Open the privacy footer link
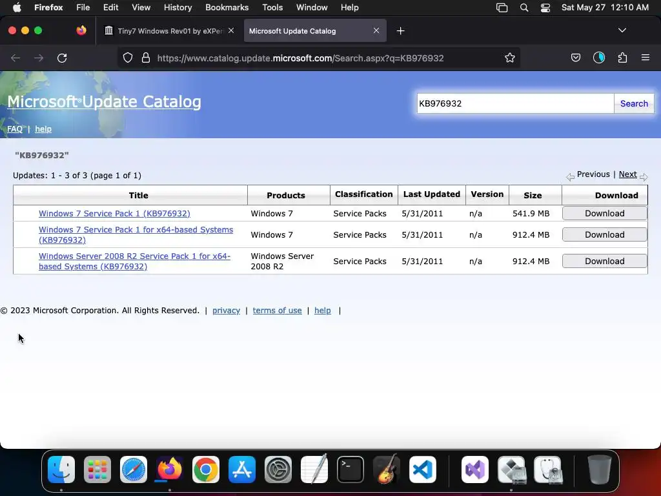The image size is (661, 496). 226,311
